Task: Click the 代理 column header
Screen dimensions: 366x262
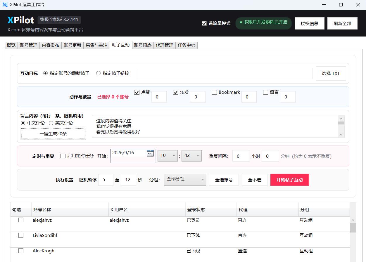Action: pos(267,209)
